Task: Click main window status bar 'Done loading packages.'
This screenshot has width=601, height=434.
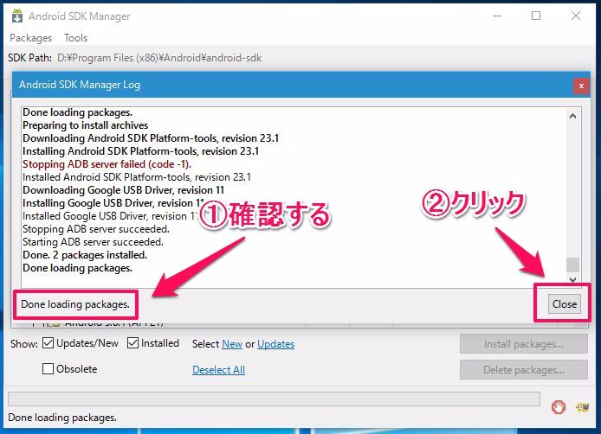Action: 62,418
